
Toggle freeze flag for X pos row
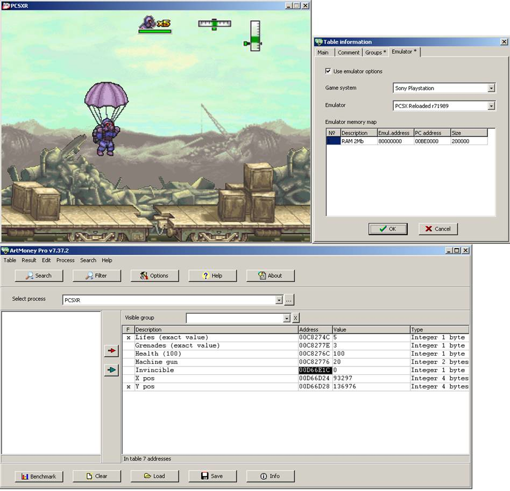click(128, 379)
